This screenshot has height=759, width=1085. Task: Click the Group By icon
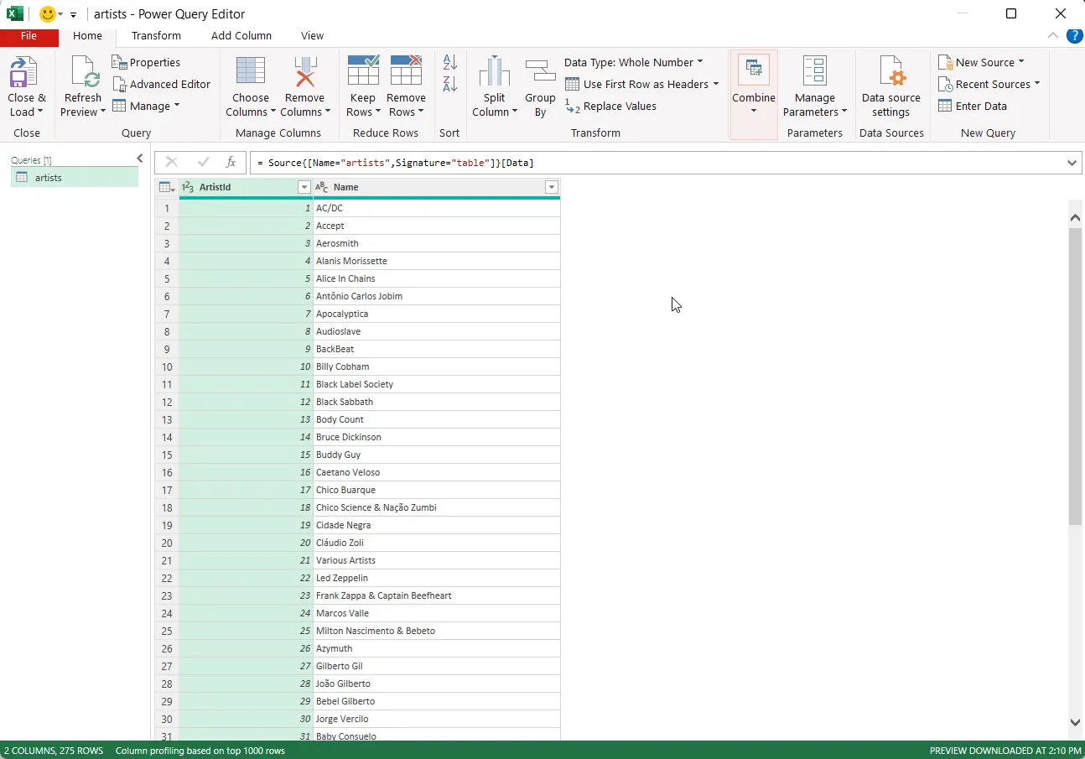[x=540, y=73]
